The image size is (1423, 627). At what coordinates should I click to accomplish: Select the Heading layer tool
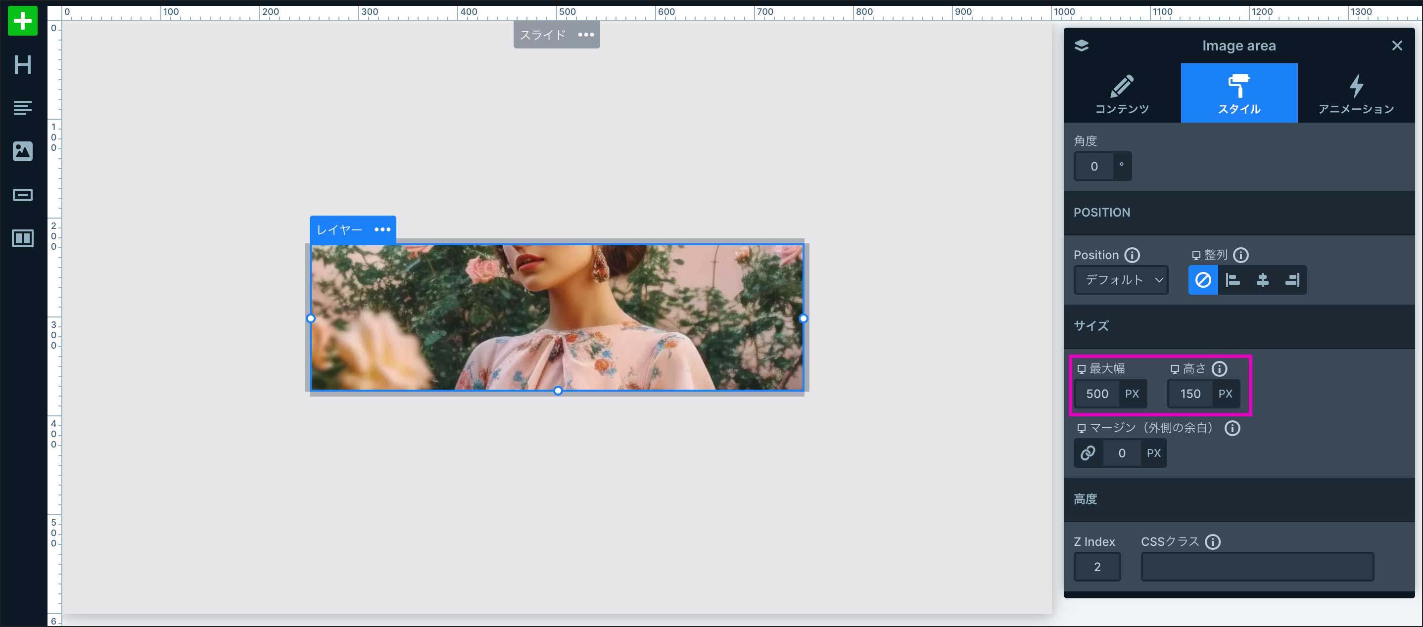(x=23, y=65)
